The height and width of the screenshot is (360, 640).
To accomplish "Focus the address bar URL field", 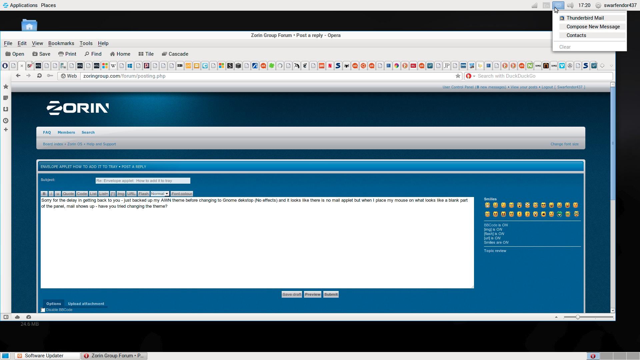I will [x=267, y=76].
